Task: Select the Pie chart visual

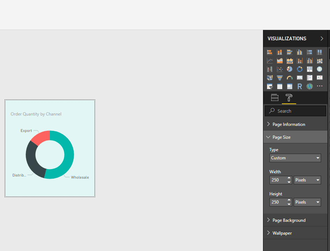Action: coord(289,69)
